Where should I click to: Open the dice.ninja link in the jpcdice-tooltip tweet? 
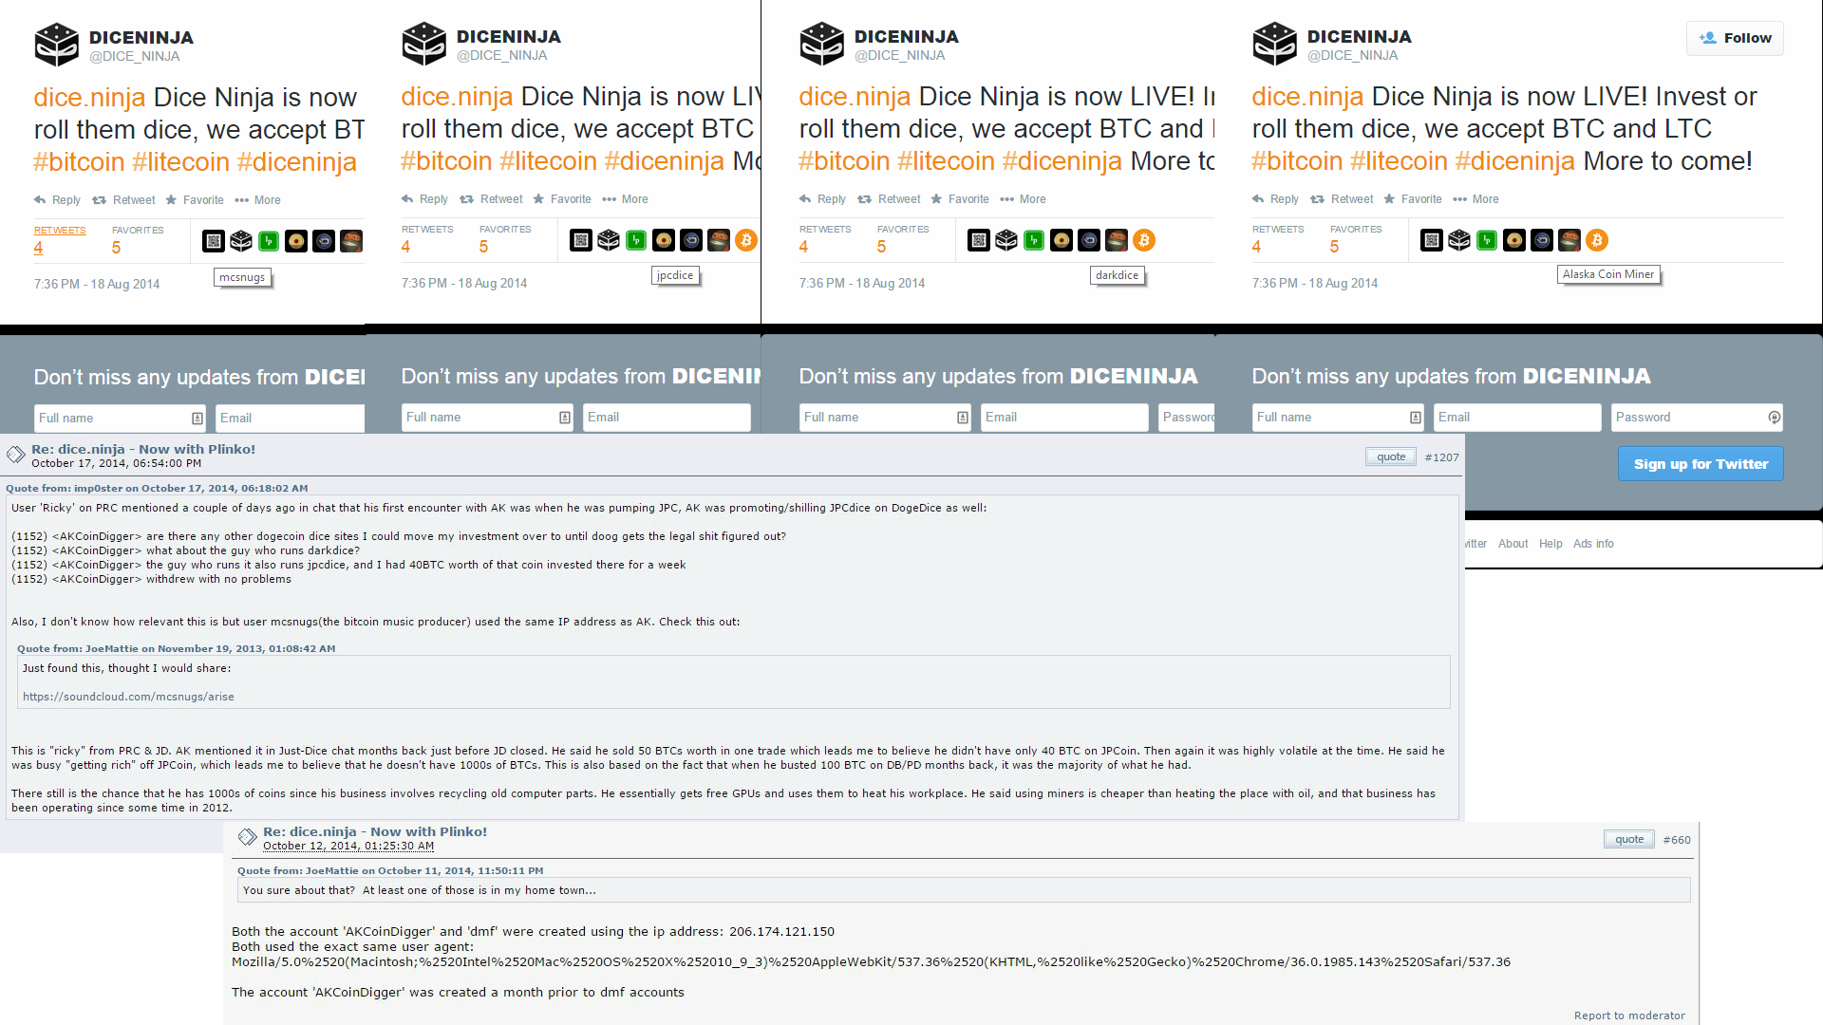pyautogui.click(x=457, y=97)
